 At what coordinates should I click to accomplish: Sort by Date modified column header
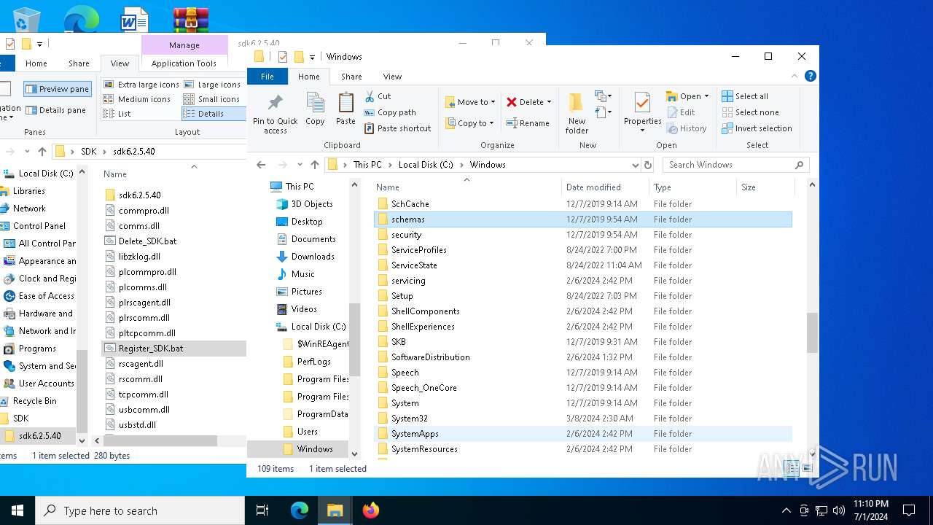[605, 187]
